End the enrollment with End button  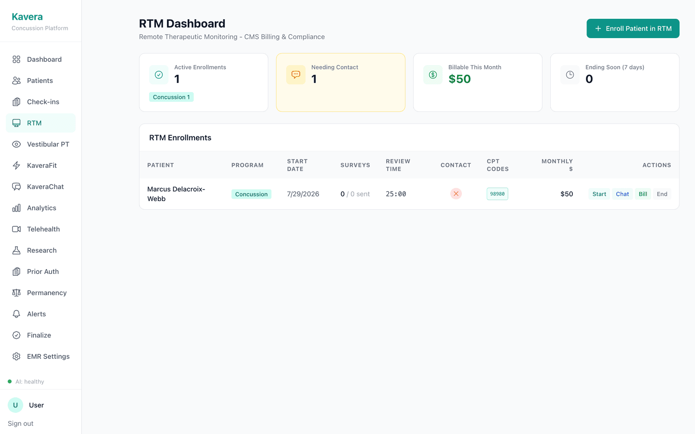(x=662, y=194)
